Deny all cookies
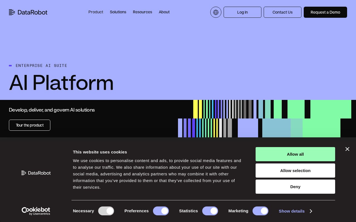Viewport: 356px width, 222px height. [x=295, y=187]
